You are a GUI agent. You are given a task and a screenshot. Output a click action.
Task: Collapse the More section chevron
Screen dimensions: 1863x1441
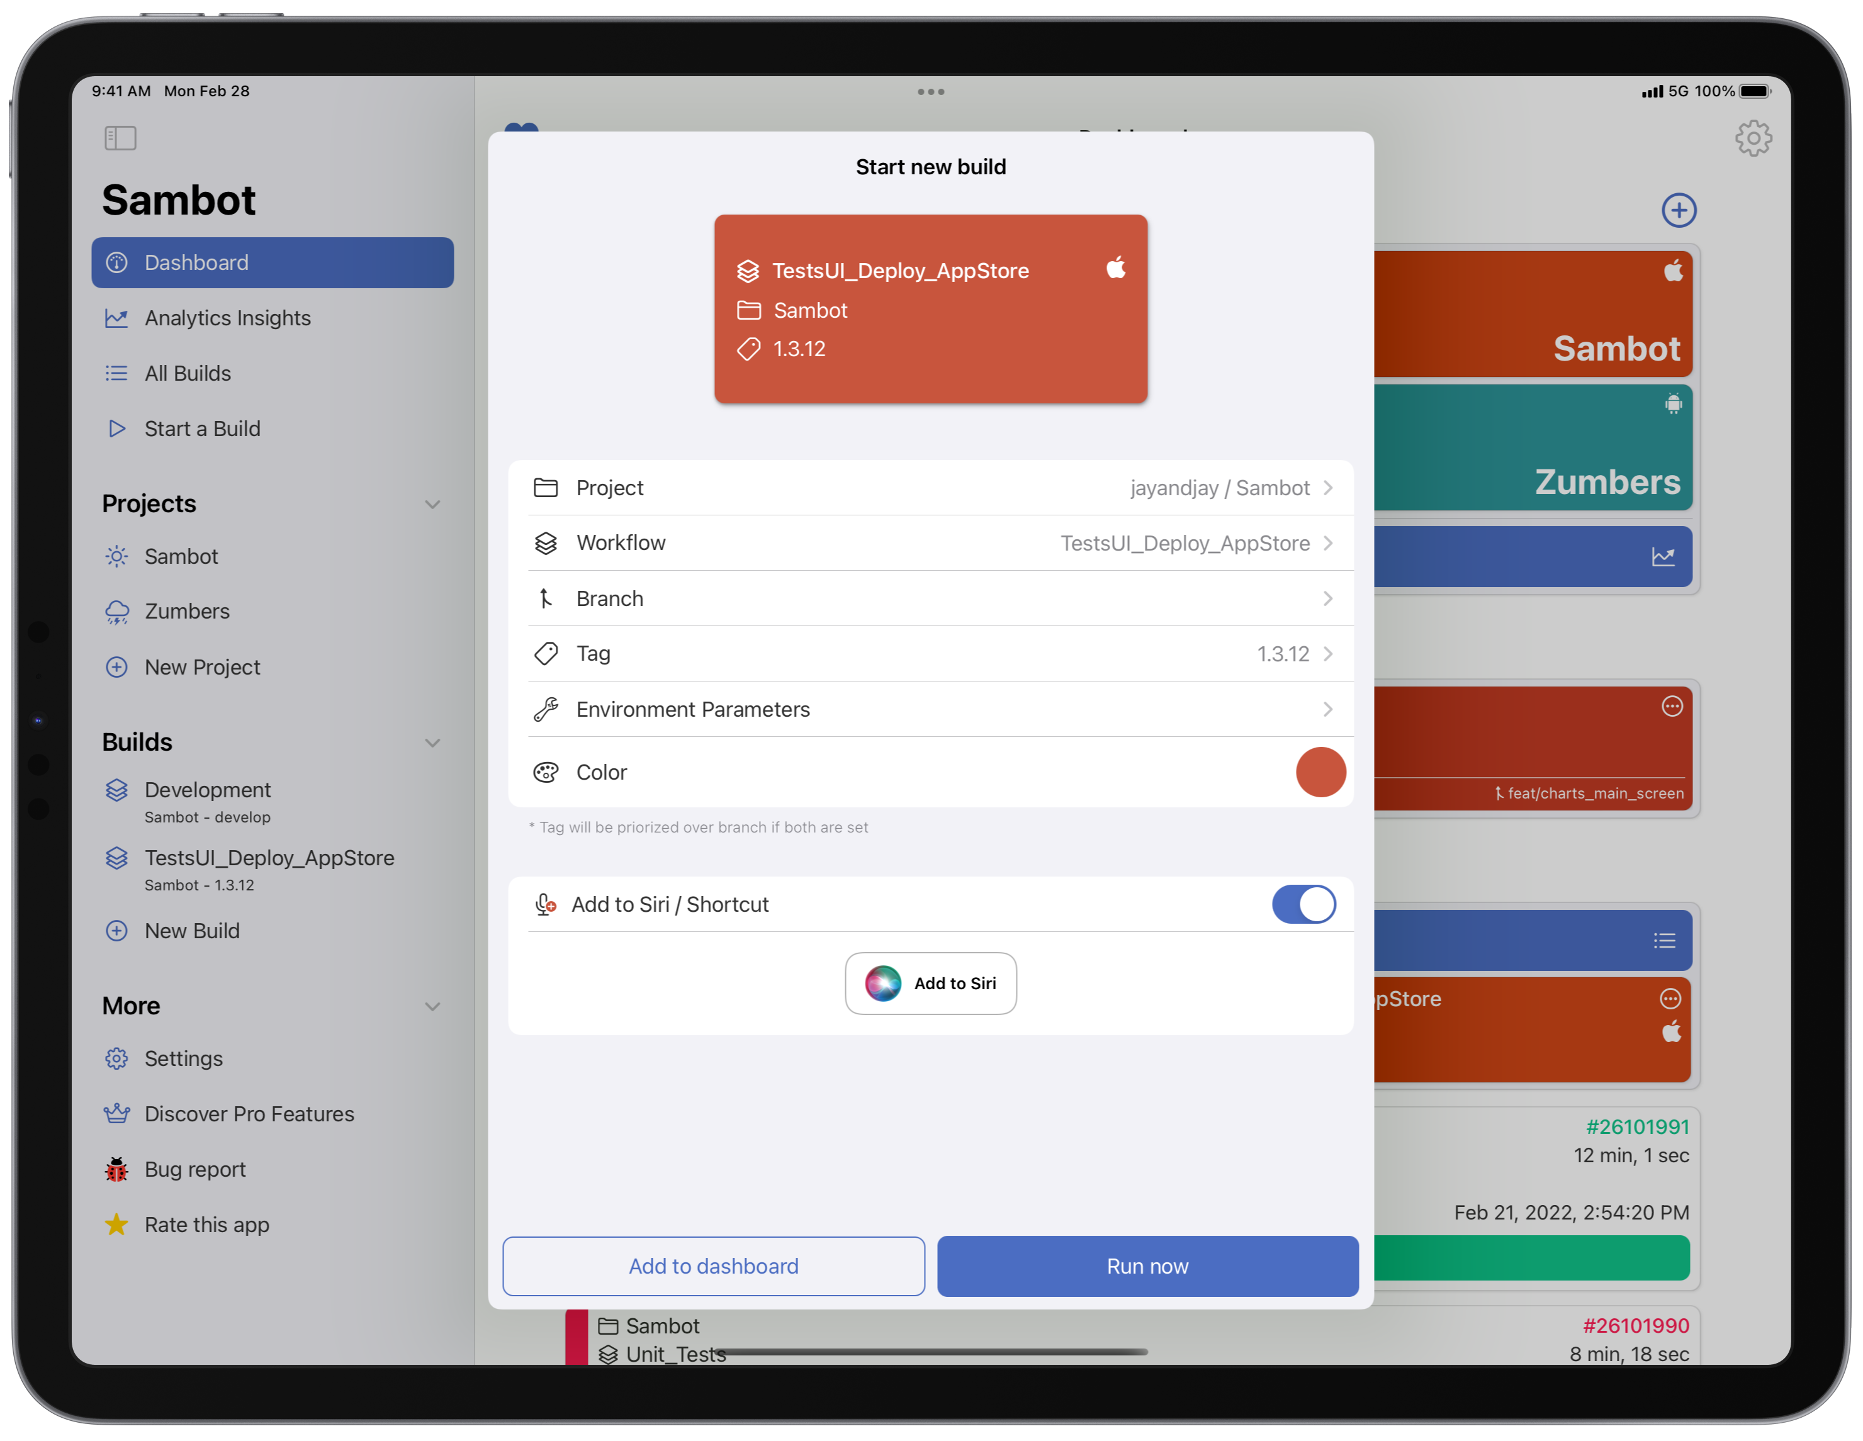click(x=432, y=1006)
